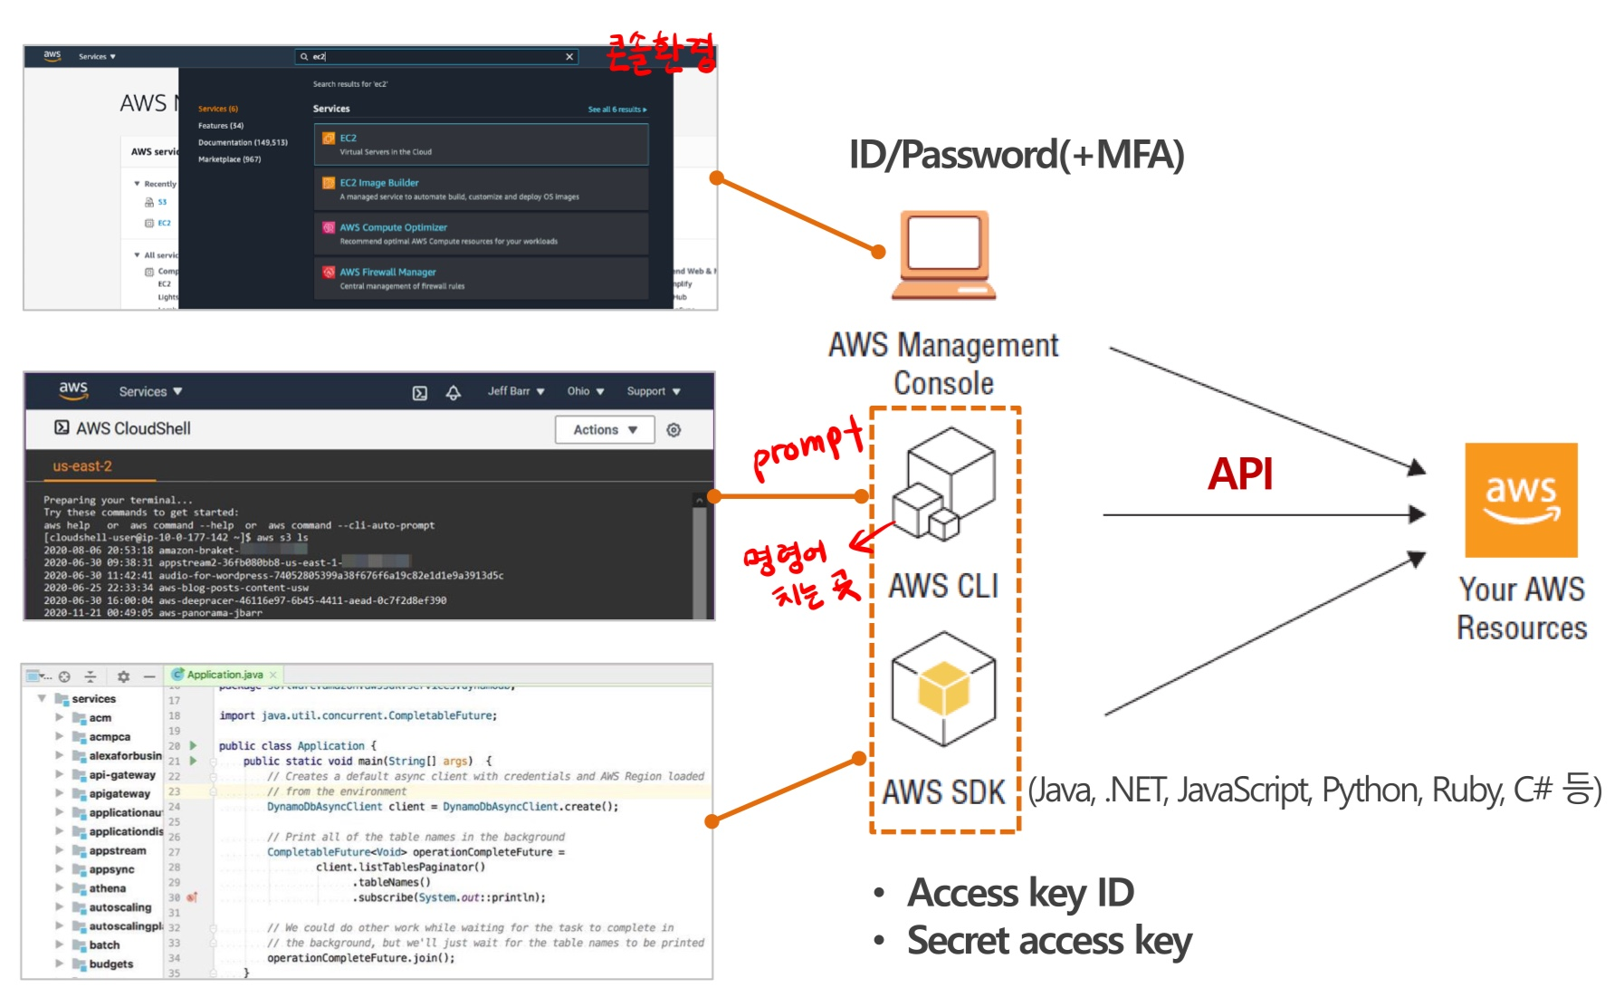
Task: Click the DynamoDbAsyncClient.create() code line
Action: click(x=443, y=807)
